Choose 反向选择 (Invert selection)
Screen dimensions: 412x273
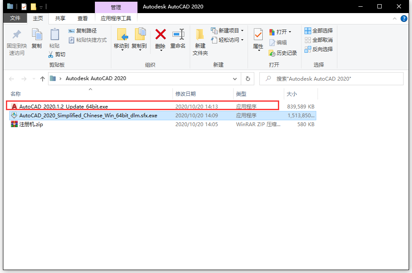(319, 49)
